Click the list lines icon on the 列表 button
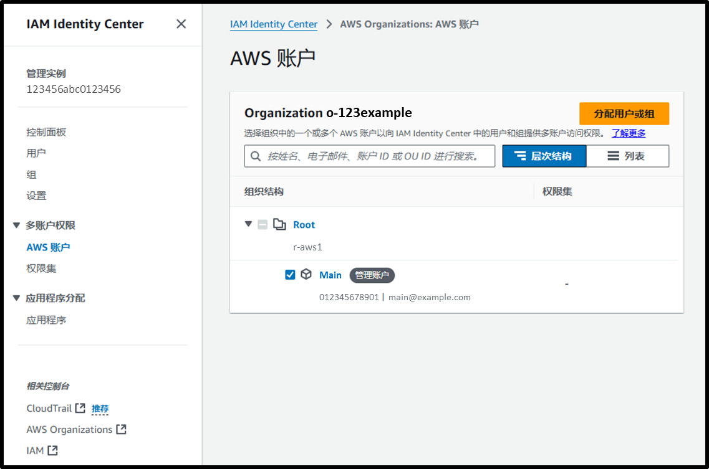Screen dimensions: 709x469 click(613, 156)
